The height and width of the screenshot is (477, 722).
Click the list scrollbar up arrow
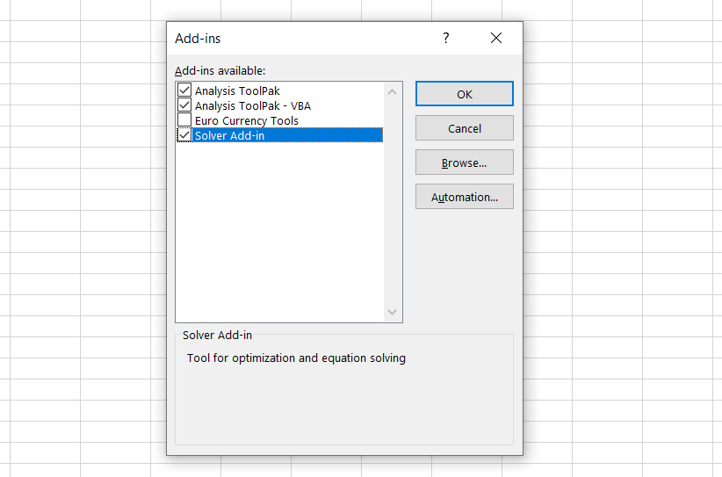point(392,91)
